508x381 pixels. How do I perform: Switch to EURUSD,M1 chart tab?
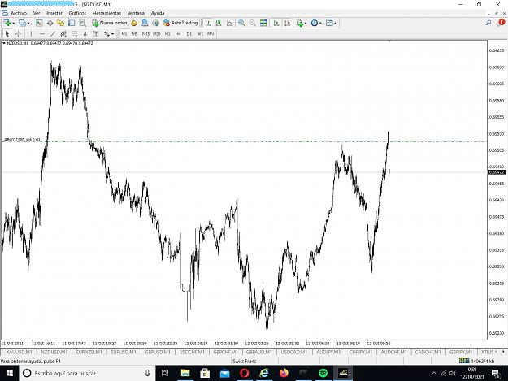pyautogui.click(x=124, y=352)
